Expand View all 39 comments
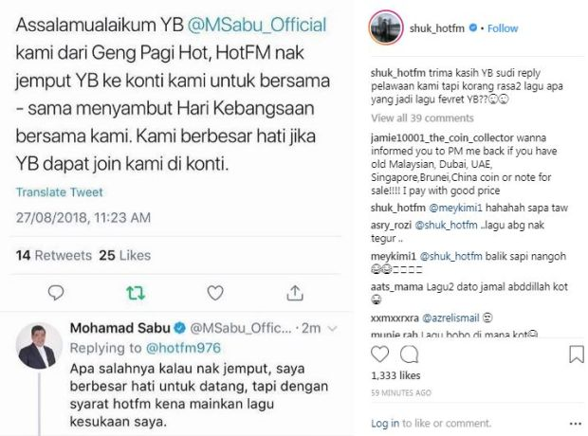Viewport: 588px width, 436px height. pyautogui.click(x=422, y=118)
